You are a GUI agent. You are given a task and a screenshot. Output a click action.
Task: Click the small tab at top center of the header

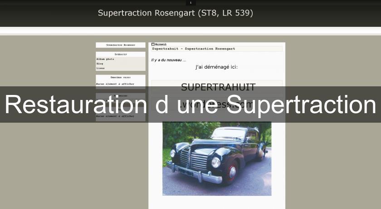click(191, 3)
